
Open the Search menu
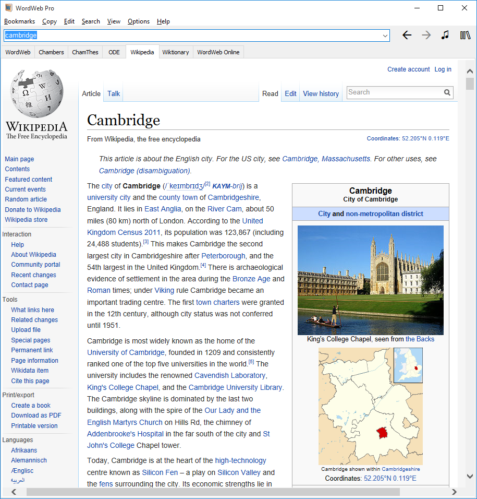click(91, 21)
